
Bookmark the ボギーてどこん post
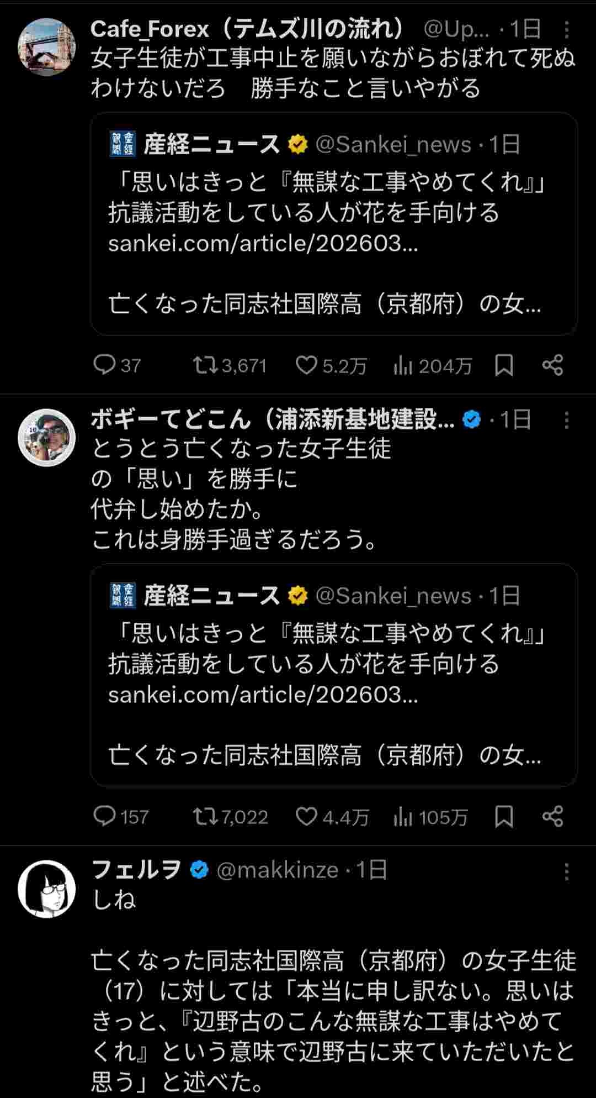click(x=503, y=816)
